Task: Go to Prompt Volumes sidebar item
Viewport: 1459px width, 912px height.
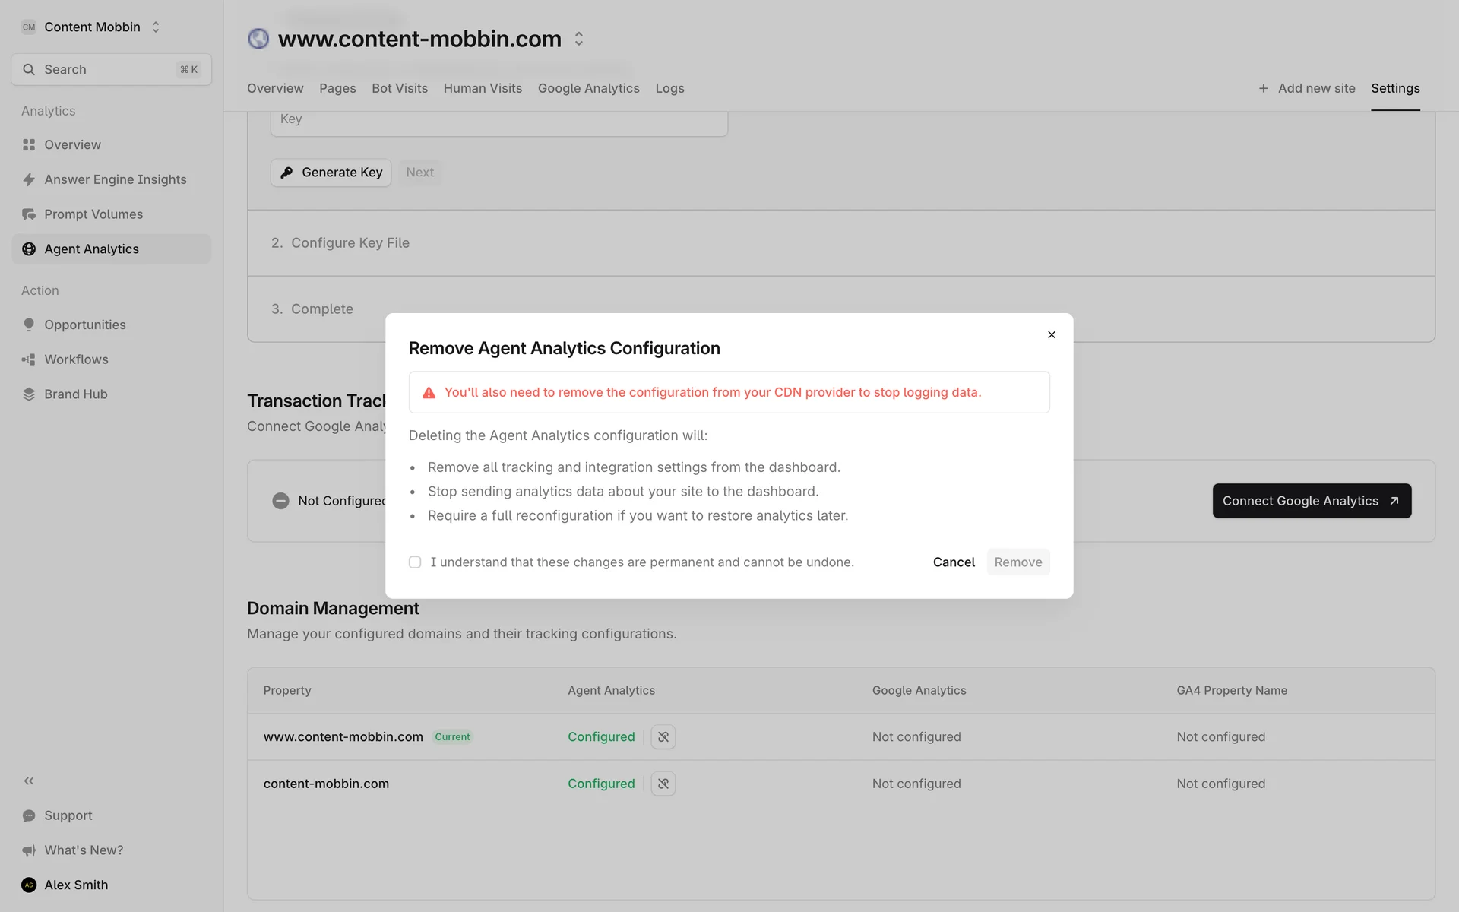Action: click(93, 214)
